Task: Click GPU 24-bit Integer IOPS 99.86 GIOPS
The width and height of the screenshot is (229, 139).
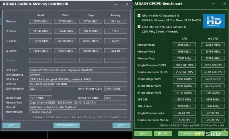Action: point(184,79)
